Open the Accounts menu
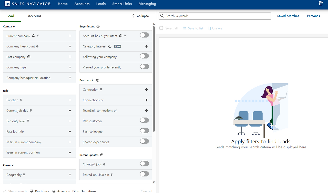Viewport: 328px width, 193px height. click(82, 4)
